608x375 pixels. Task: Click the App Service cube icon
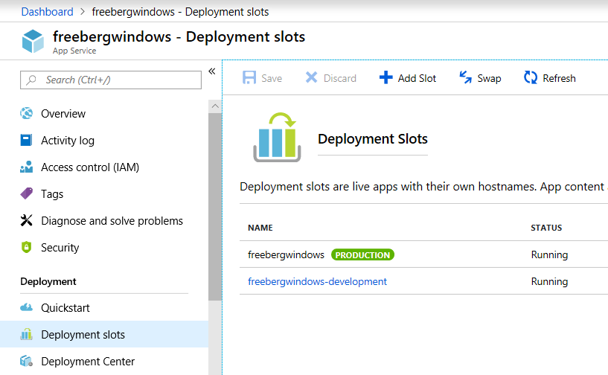click(33, 41)
